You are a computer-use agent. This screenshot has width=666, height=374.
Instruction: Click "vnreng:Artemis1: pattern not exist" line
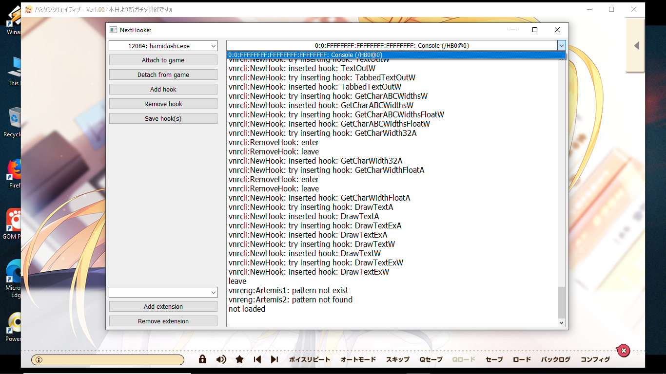pos(289,291)
